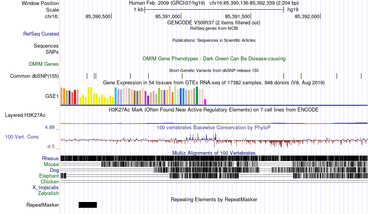Select the Common dbSNP(155) track label
Image resolution: width=368 pixels, height=214 pixels.
[x=34, y=76]
